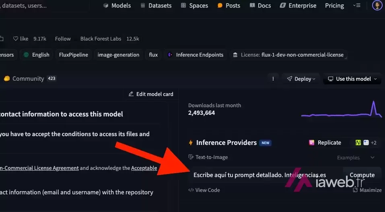Show the +2 additional providers
This screenshot has width=385, height=212.
[x=373, y=143]
